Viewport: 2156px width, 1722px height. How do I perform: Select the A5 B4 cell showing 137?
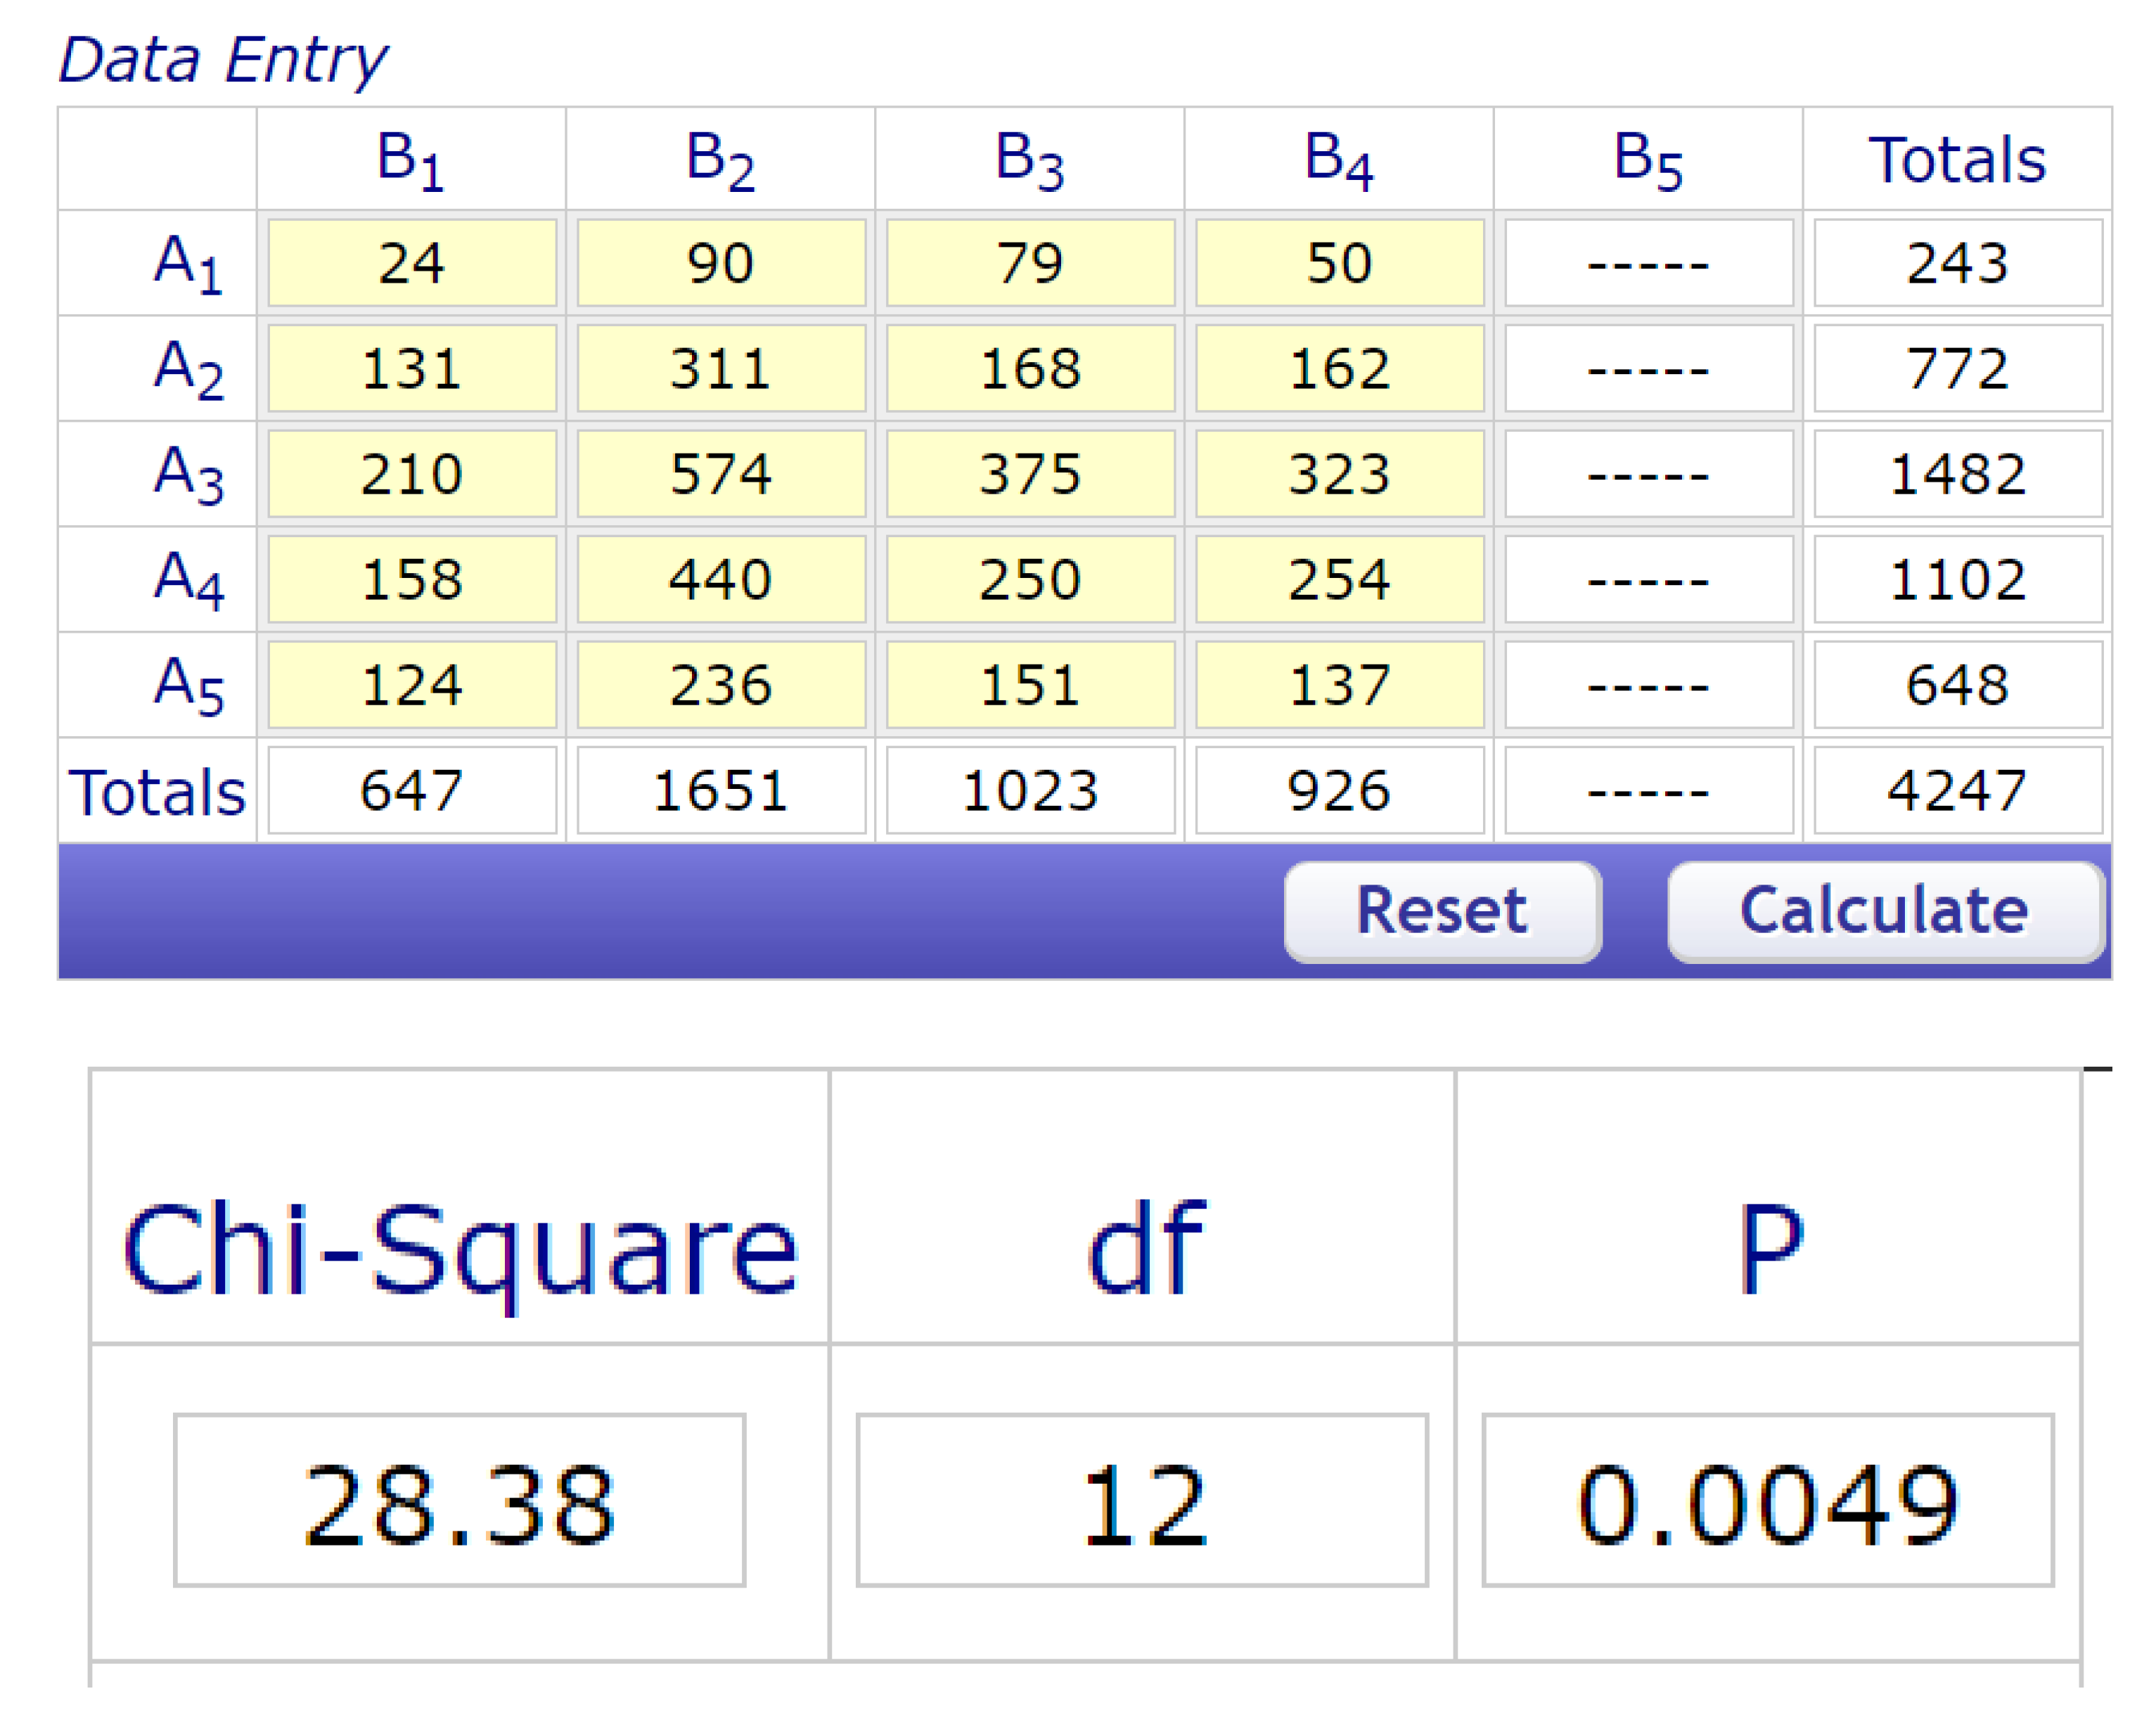1339,685
